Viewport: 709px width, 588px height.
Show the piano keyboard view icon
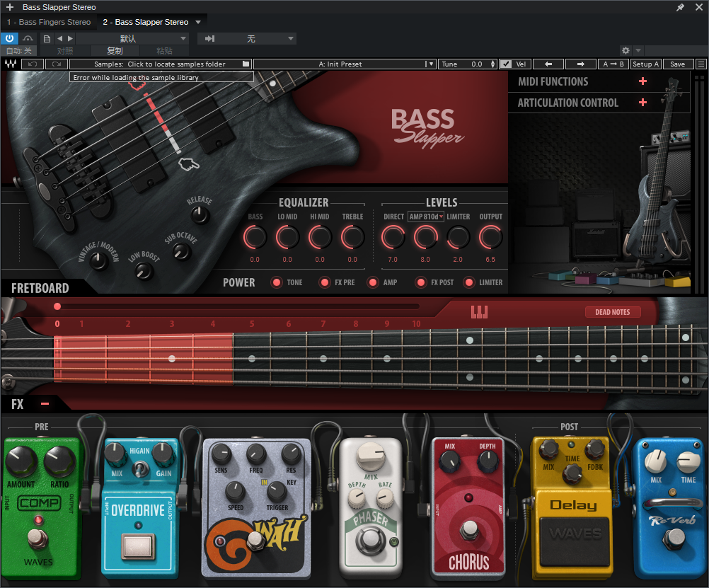click(479, 311)
